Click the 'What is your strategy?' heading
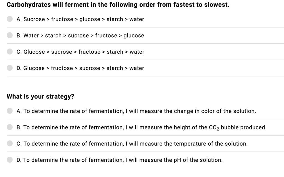Viewport: 284px width, 177px height. 40,96
